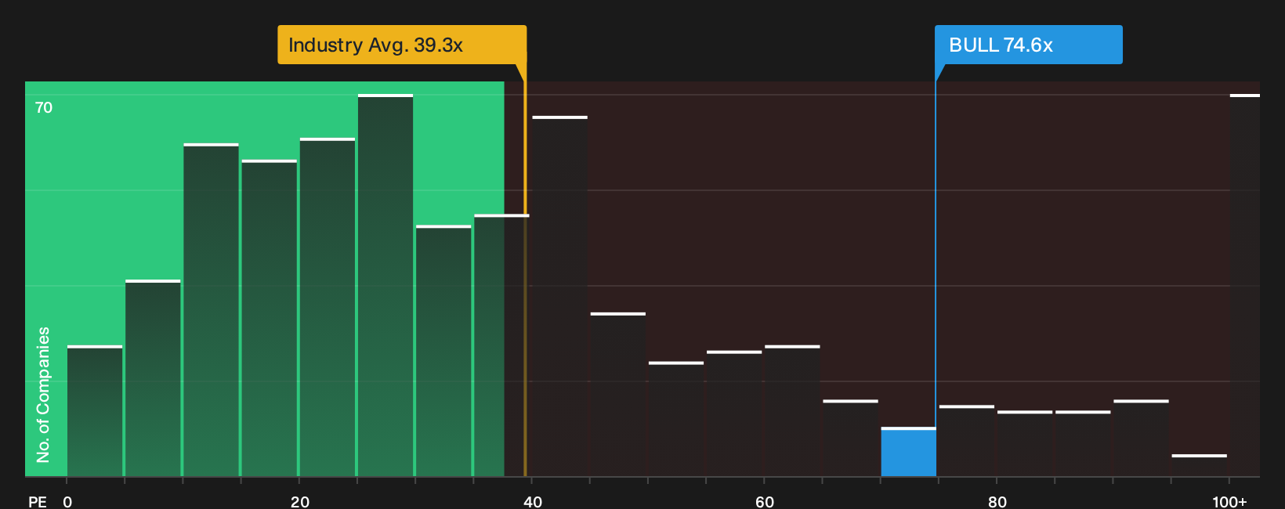Screen dimensions: 1285x509
Task: Click the 'PE' axis label
Action: 38,502
